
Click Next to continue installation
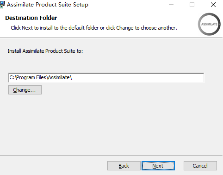point(158,166)
